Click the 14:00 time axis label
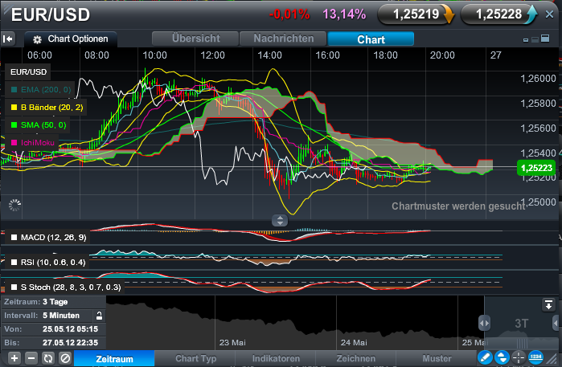The height and width of the screenshot is (367, 562). 269,55
